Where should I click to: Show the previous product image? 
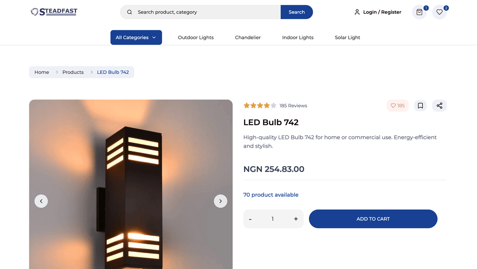(41, 201)
